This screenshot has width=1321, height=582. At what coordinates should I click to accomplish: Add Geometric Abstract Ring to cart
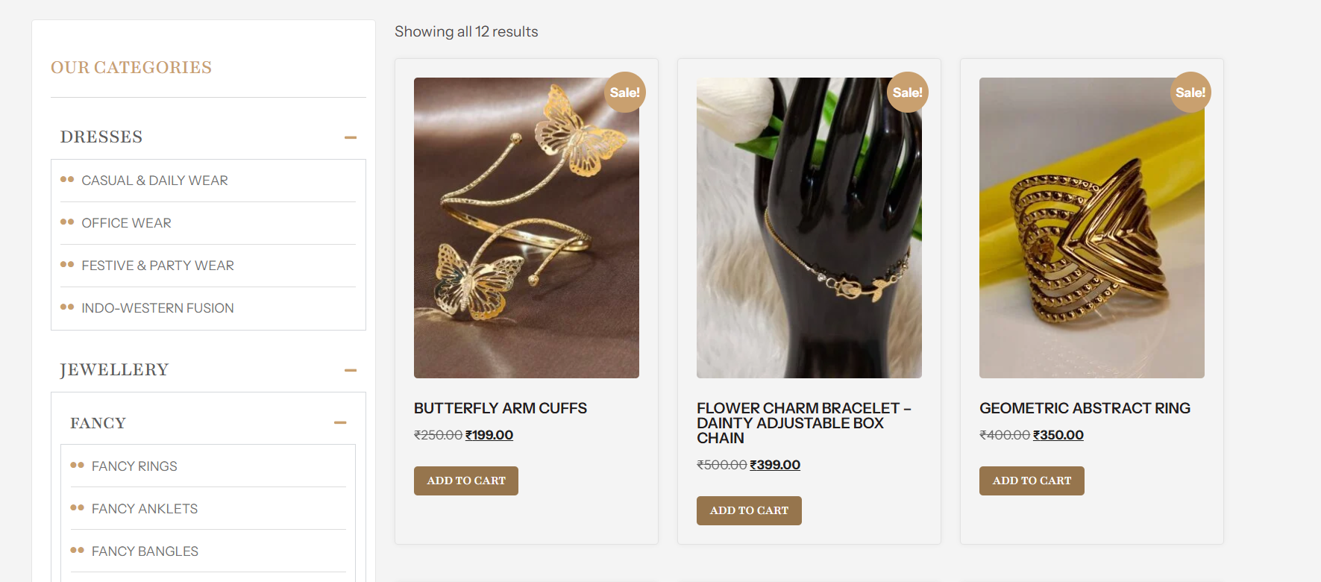[1032, 481]
